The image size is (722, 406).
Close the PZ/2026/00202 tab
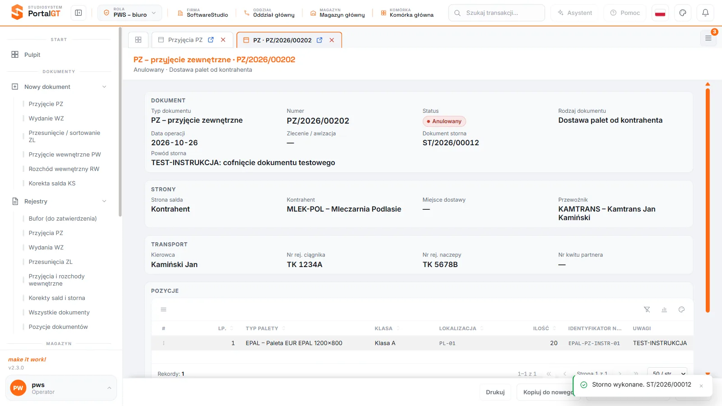pyautogui.click(x=332, y=40)
